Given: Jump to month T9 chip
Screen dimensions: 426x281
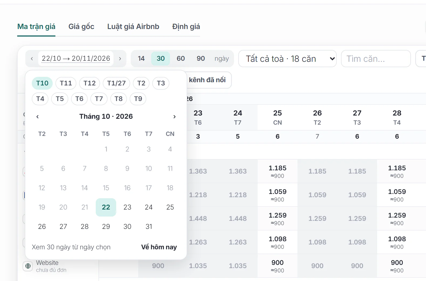Looking at the screenshot, I should pos(138,99).
